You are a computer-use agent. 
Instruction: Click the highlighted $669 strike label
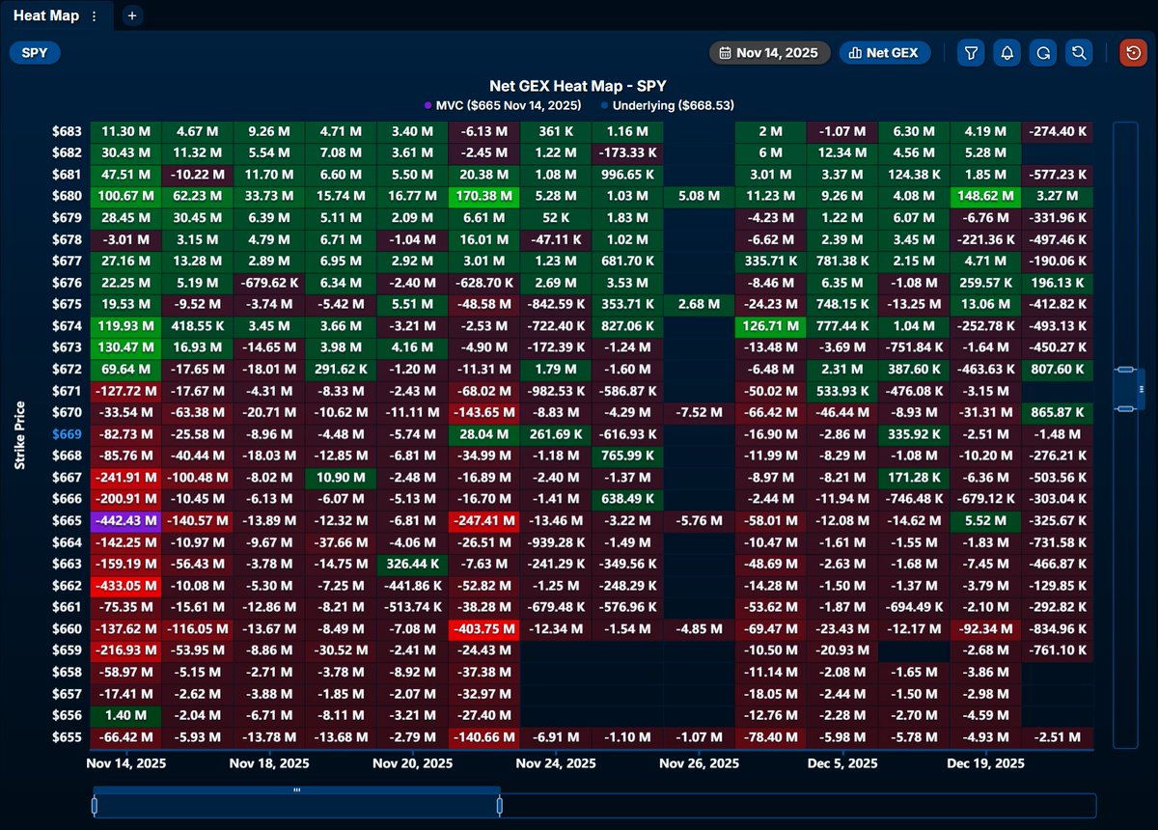coord(68,434)
